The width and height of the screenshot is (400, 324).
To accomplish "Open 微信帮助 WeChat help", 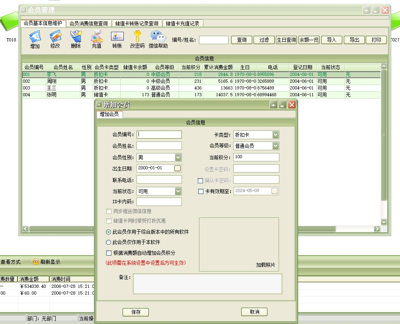I will click(x=158, y=37).
